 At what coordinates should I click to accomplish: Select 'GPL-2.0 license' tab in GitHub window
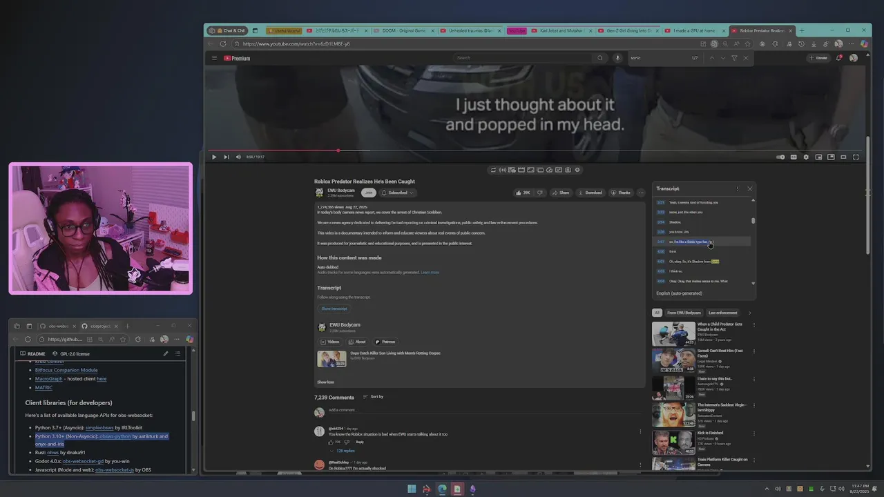click(x=71, y=354)
